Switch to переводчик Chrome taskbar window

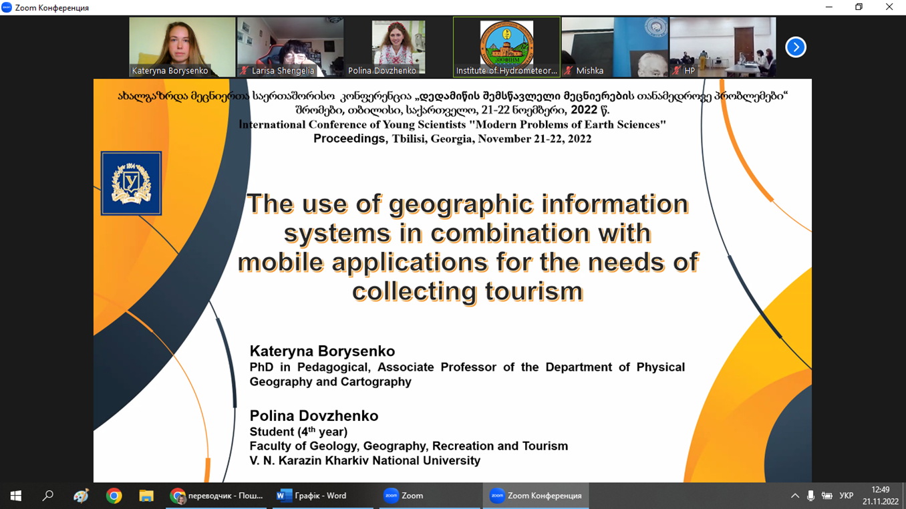point(217,496)
